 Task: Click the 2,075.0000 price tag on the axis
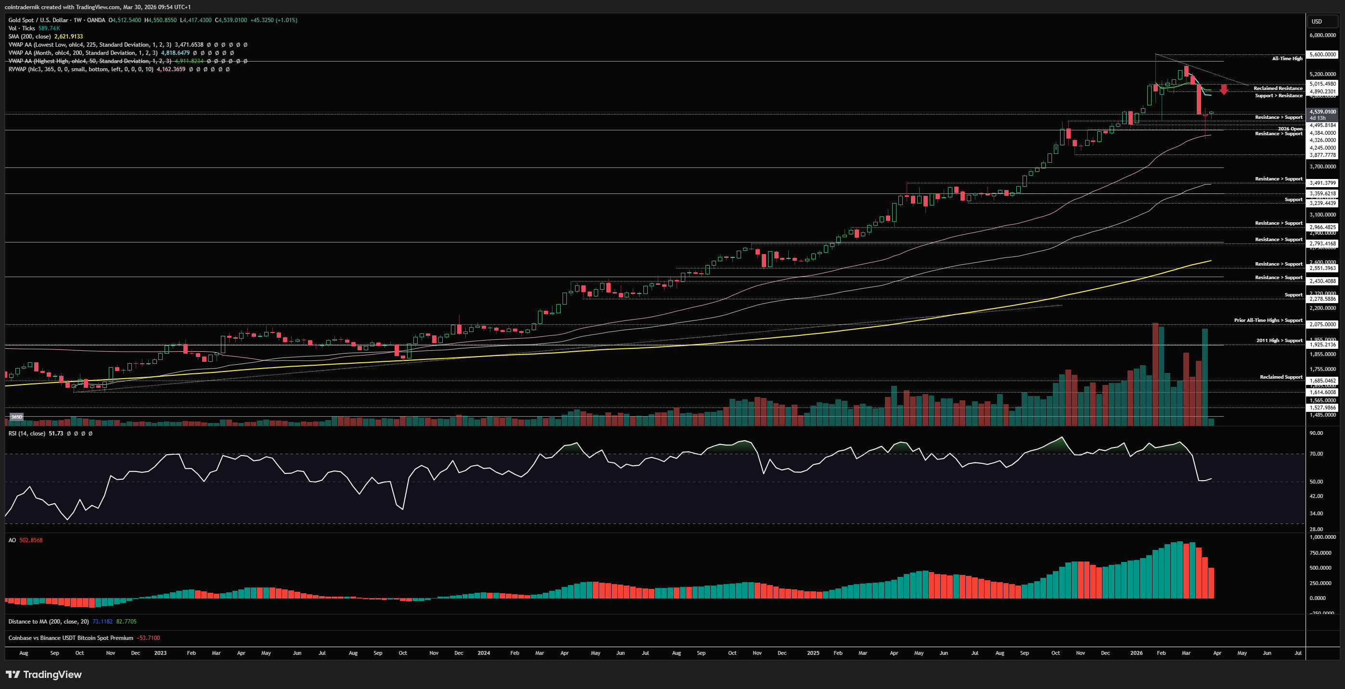pos(1322,324)
